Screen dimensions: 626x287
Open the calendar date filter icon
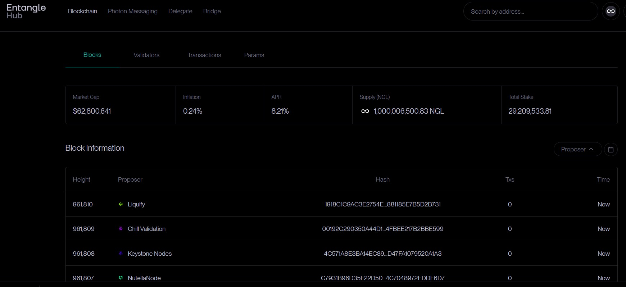tap(611, 149)
